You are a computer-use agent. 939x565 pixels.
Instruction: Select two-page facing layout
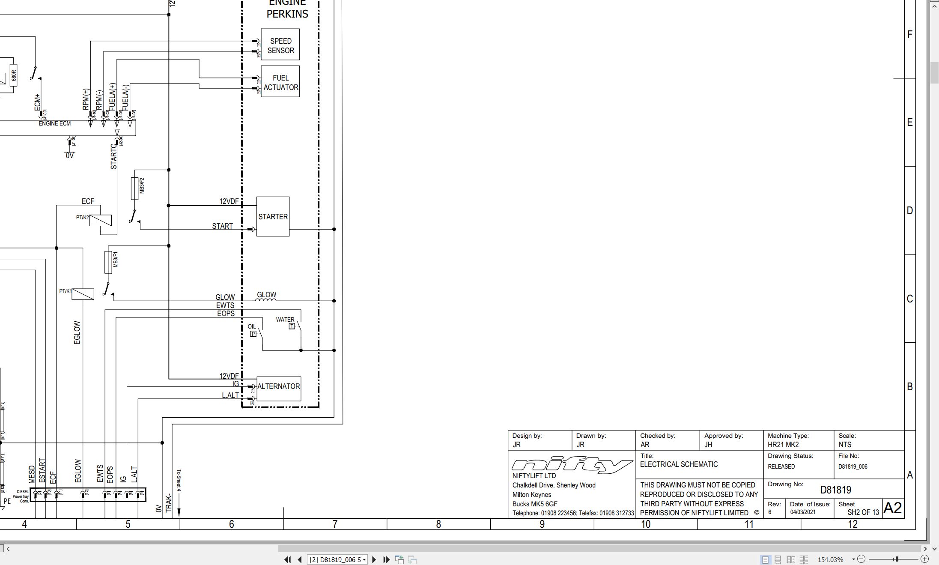tap(791, 559)
